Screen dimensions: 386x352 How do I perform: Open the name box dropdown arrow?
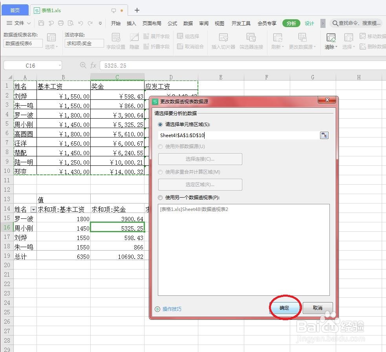click(60, 66)
